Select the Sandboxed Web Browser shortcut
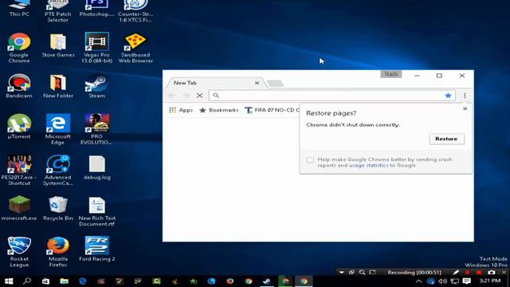The image size is (510, 287). [x=135, y=48]
